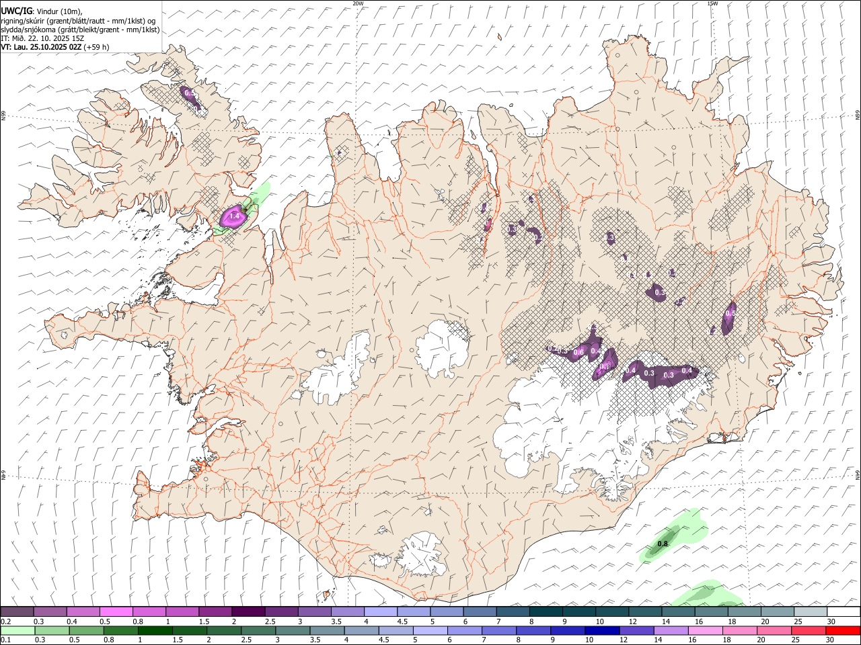Select the pale green 0.1 swatch in green legend

click(x=17, y=631)
